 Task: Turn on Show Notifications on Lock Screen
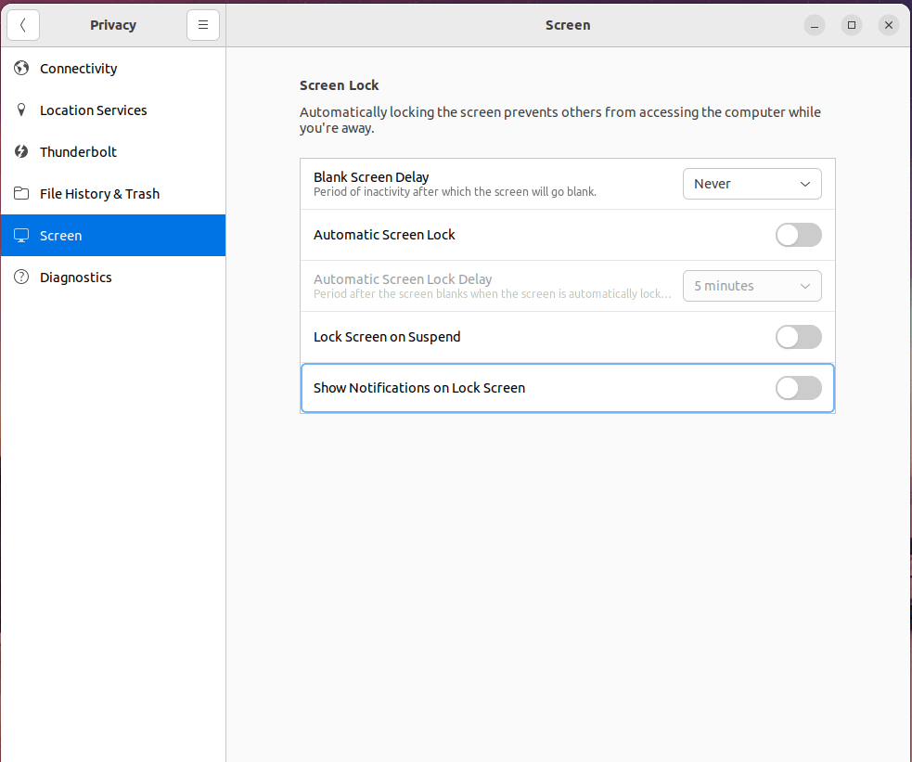point(798,388)
